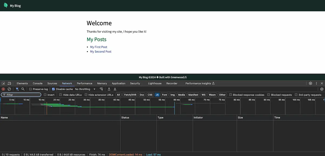Open DevTools settings gear
The image size is (325, 156).
click(x=310, y=83)
